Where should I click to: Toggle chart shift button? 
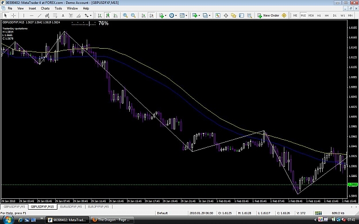pyautogui.click(x=151, y=15)
